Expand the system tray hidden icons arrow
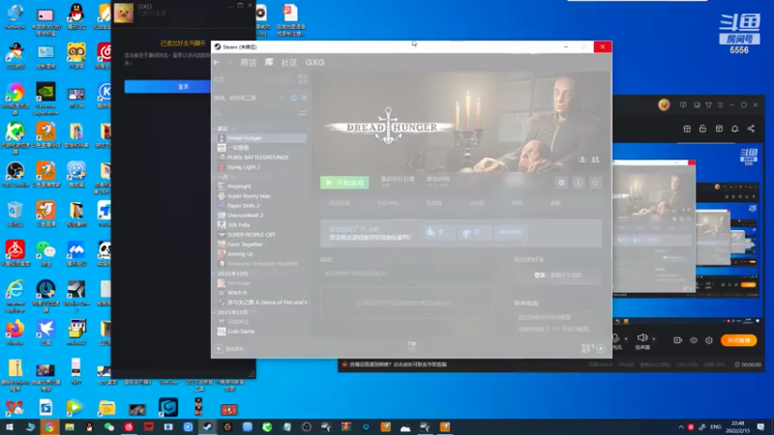This screenshot has height=435, width=774. coord(681,427)
